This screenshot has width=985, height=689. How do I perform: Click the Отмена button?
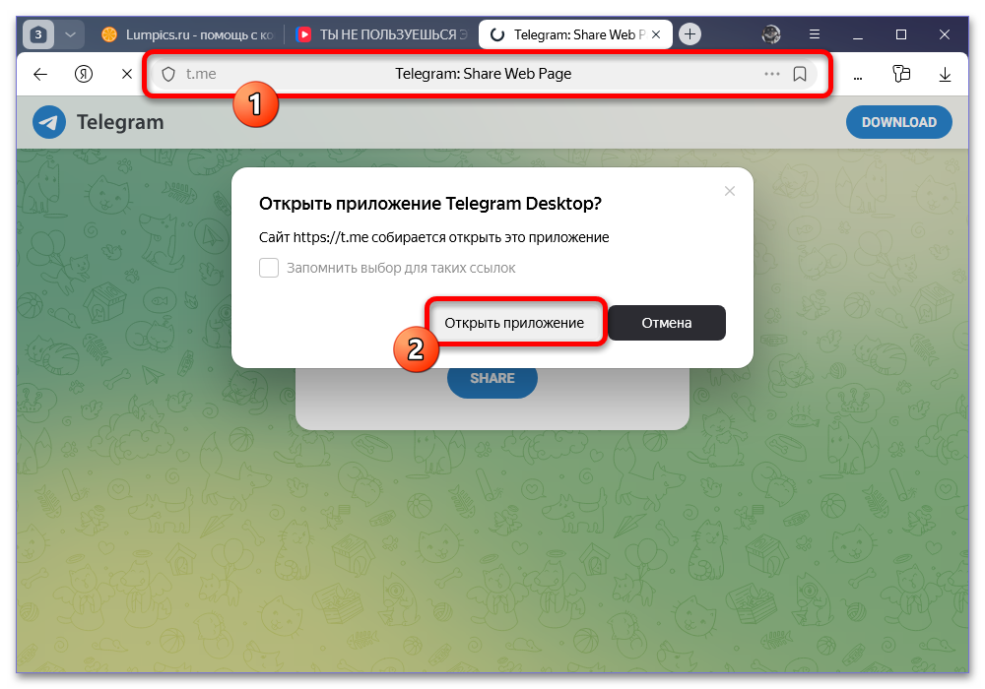click(667, 323)
